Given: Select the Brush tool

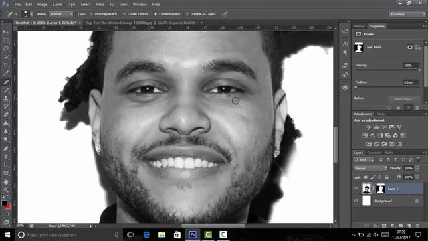Looking at the screenshot, I should pos(6,90).
